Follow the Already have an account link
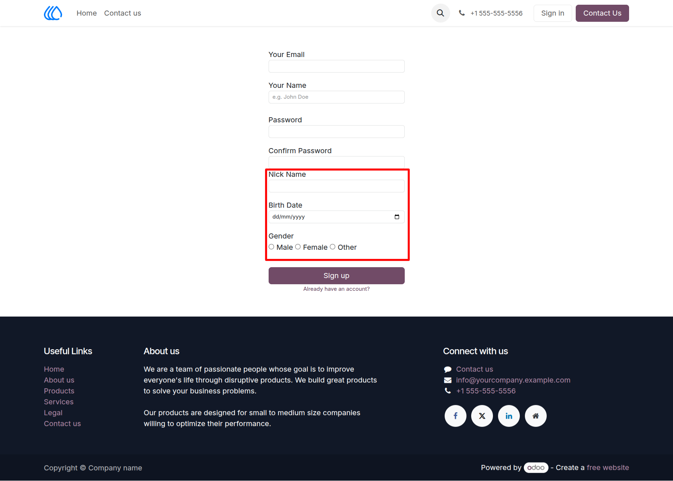Viewport: 673px width, 481px height. (x=336, y=289)
